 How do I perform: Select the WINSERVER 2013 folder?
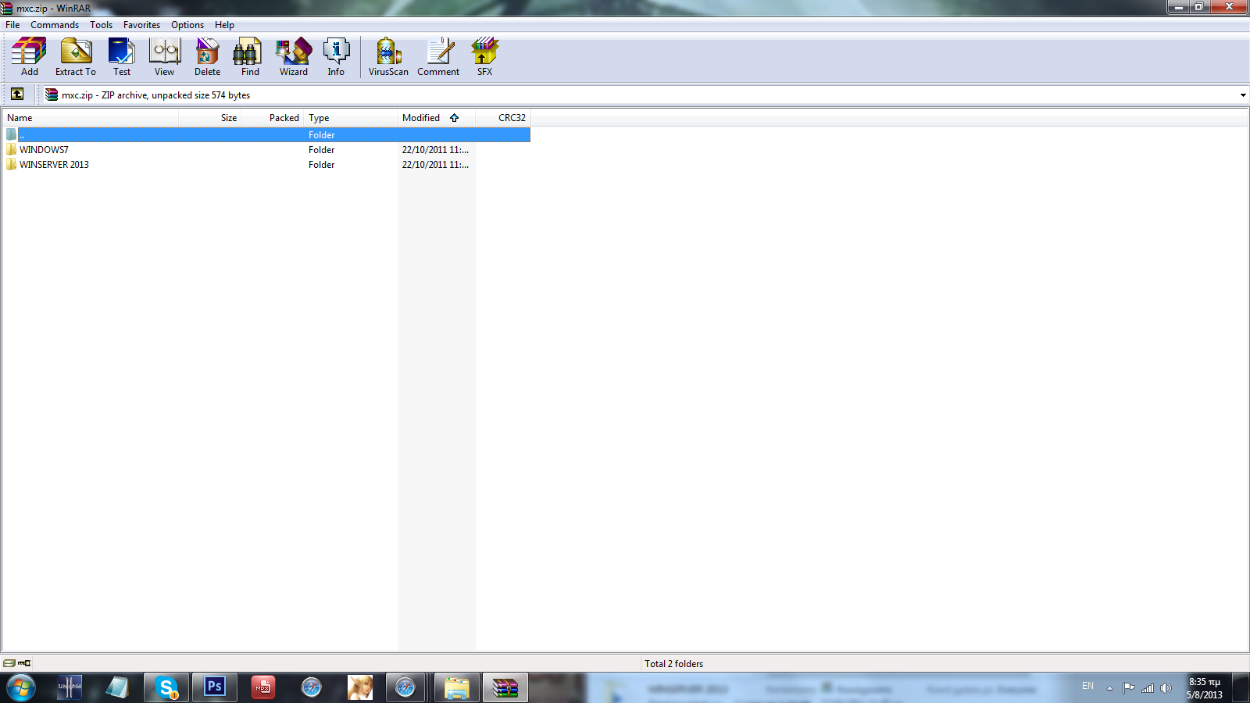tap(54, 165)
